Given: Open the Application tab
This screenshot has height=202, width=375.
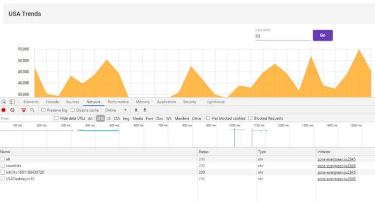Looking at the screenshot, I should [167, 102].
